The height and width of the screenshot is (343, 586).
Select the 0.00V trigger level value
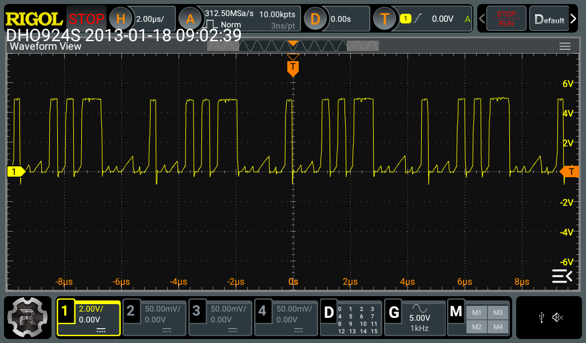(442, 19)
